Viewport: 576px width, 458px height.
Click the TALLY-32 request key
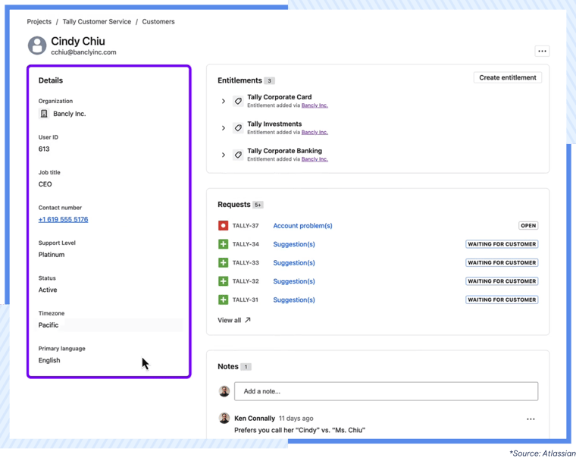coord(246,281)
